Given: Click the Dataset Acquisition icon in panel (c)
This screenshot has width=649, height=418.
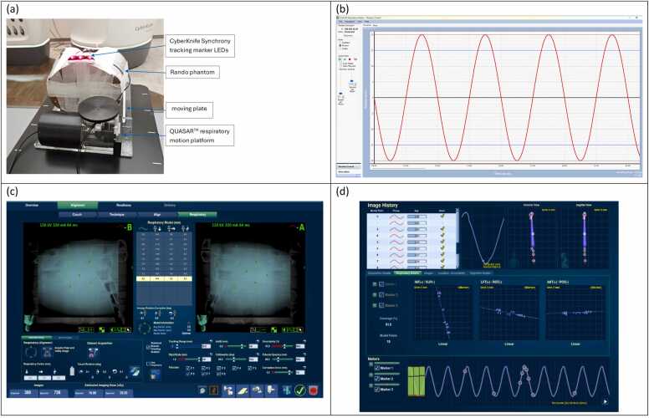Looking at the screenshot, I should coord(93,353).
